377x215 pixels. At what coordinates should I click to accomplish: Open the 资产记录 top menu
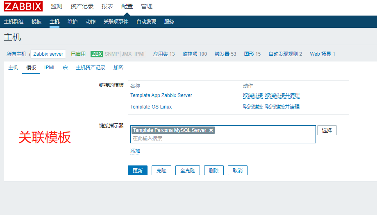click(82, 6)
